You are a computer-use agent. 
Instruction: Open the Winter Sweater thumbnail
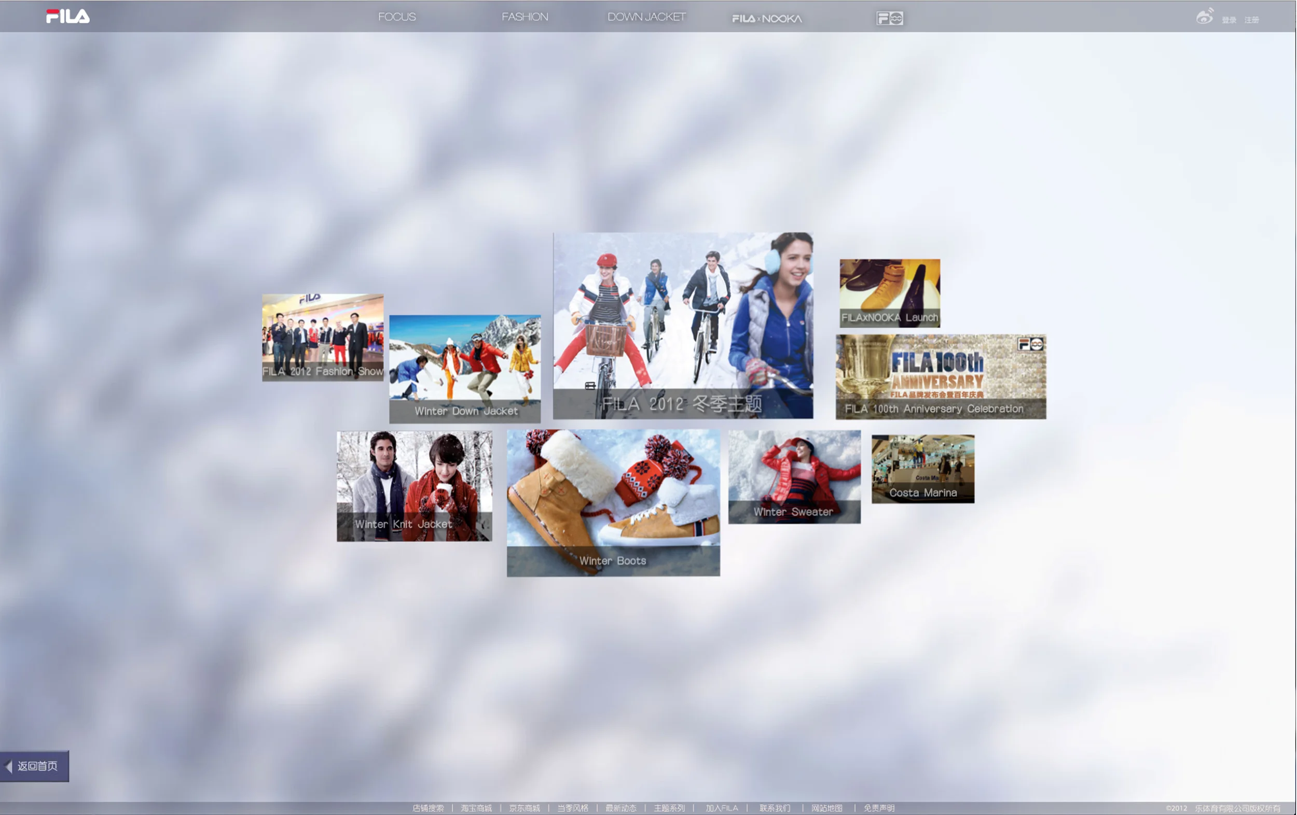click(794, 476)
